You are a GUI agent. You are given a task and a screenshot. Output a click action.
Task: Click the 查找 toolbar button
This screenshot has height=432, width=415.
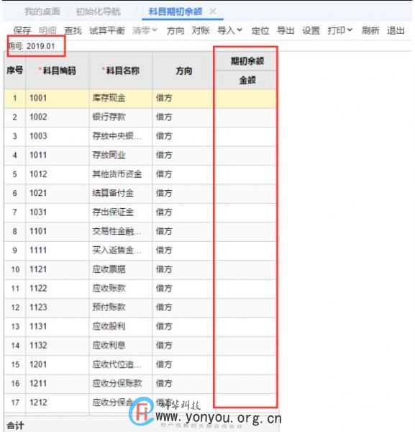73,30
